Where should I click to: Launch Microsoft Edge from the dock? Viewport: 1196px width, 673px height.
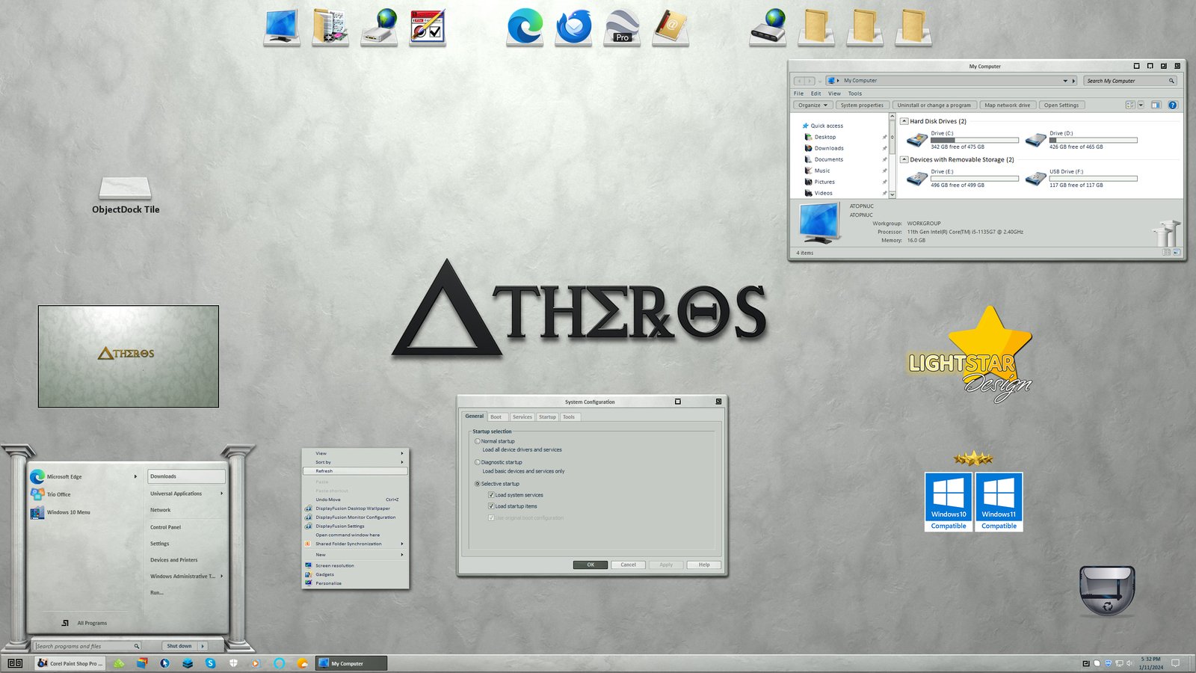pos(525,27)
